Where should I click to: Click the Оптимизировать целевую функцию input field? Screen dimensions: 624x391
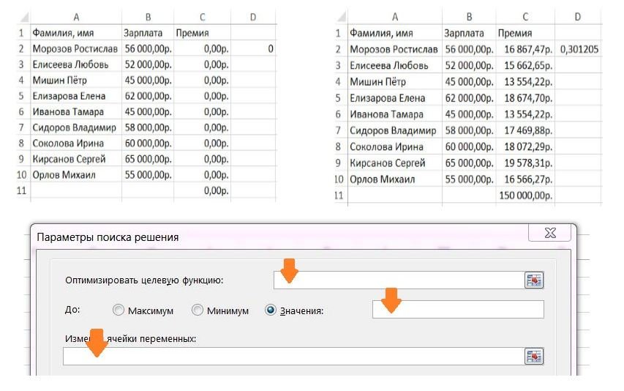(x=399, y=280)
